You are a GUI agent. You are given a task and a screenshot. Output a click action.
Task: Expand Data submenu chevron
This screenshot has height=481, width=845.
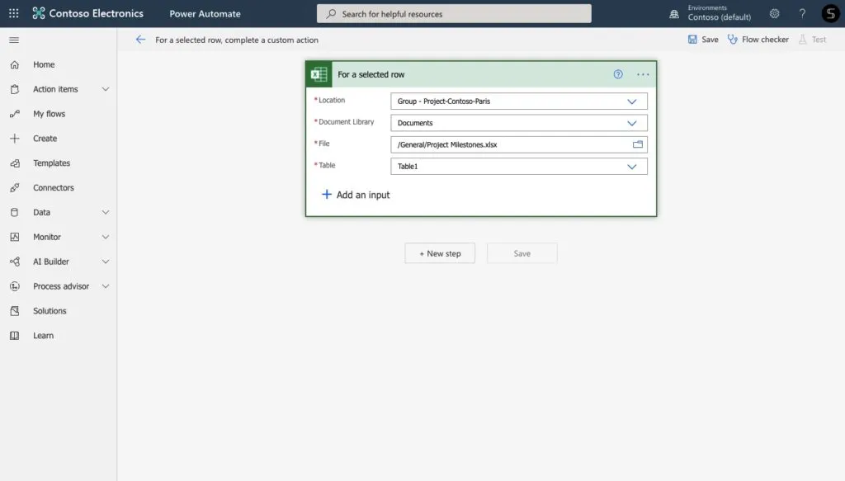pyautogui.click(x=106, y=212)
